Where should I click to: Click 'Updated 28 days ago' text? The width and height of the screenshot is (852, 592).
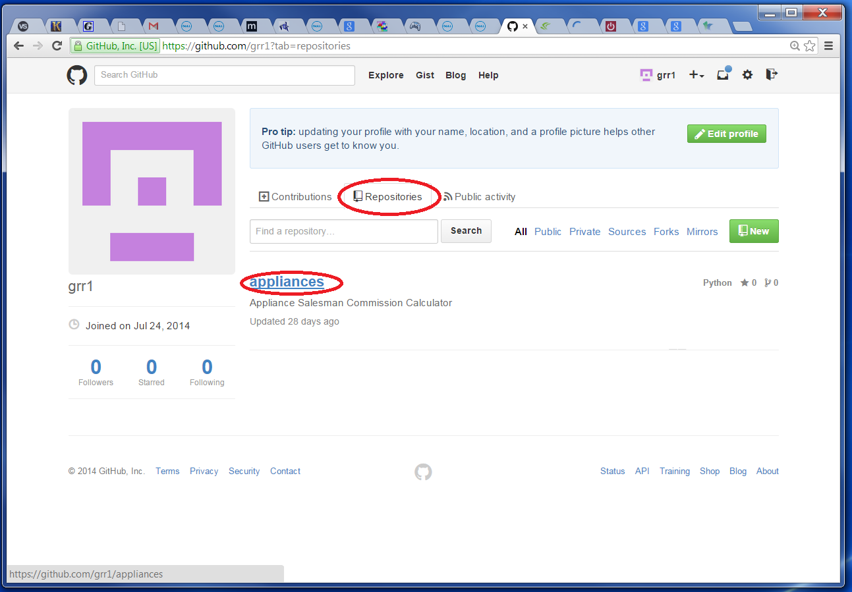[x=295, y=322]
